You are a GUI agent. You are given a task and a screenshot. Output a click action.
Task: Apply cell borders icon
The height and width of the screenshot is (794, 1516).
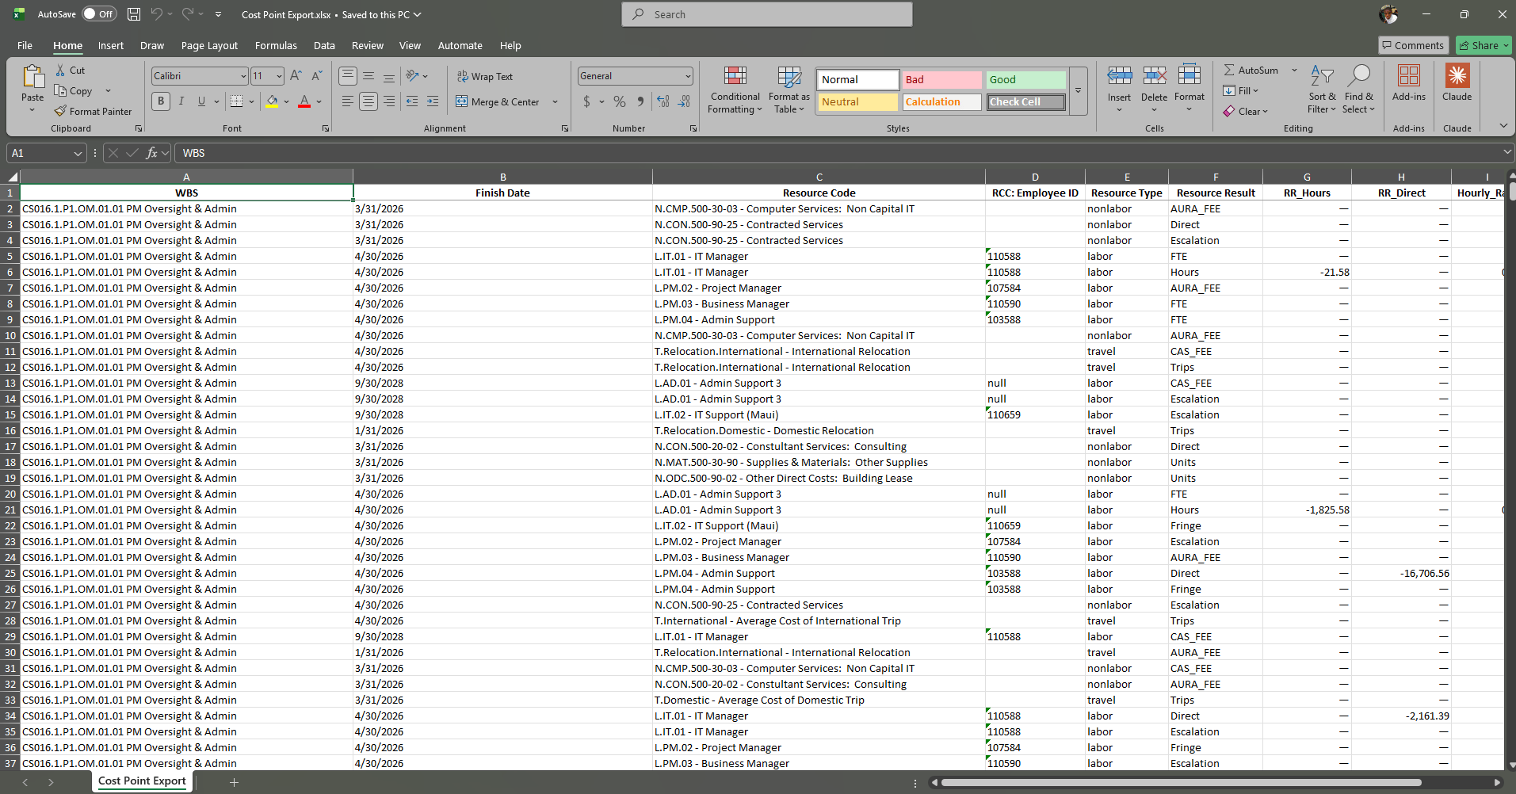236,101
